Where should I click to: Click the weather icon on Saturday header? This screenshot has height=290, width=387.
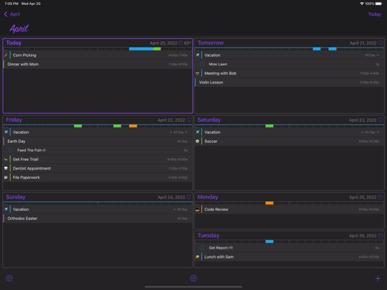tap(380, 120)
